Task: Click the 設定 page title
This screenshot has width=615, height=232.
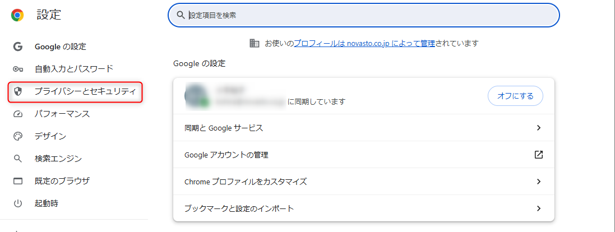Action: point(49,15)
